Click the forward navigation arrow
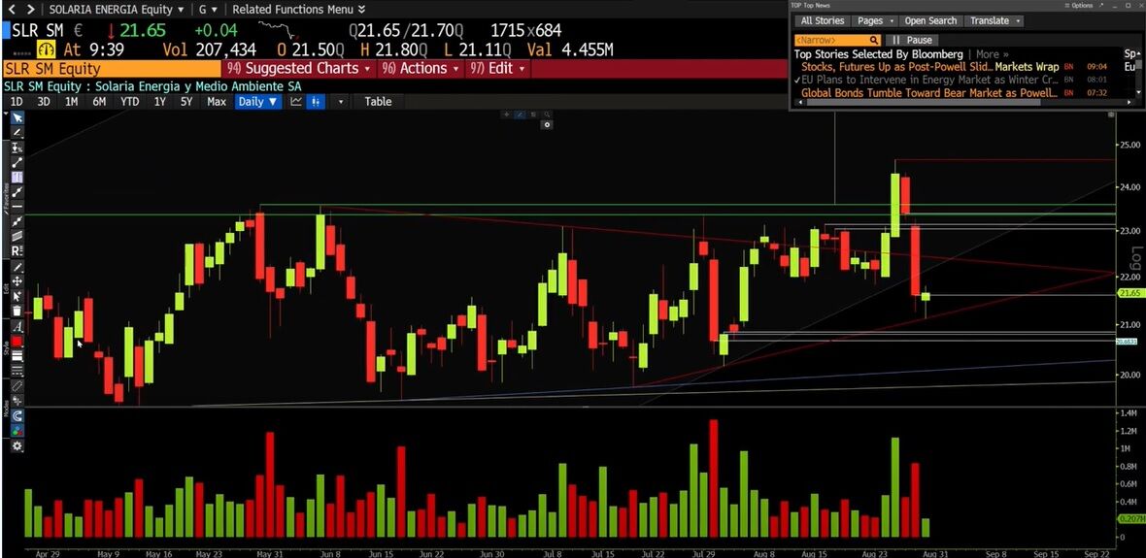Viewport: 1146px width, 558px height. (30, 10)
